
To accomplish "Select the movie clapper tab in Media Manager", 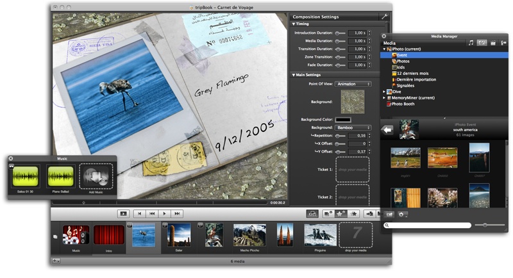I will [x=492, y=43].
